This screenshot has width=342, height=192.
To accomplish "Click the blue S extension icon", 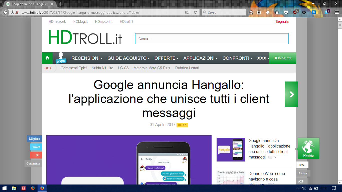I will tap(314, 12).
